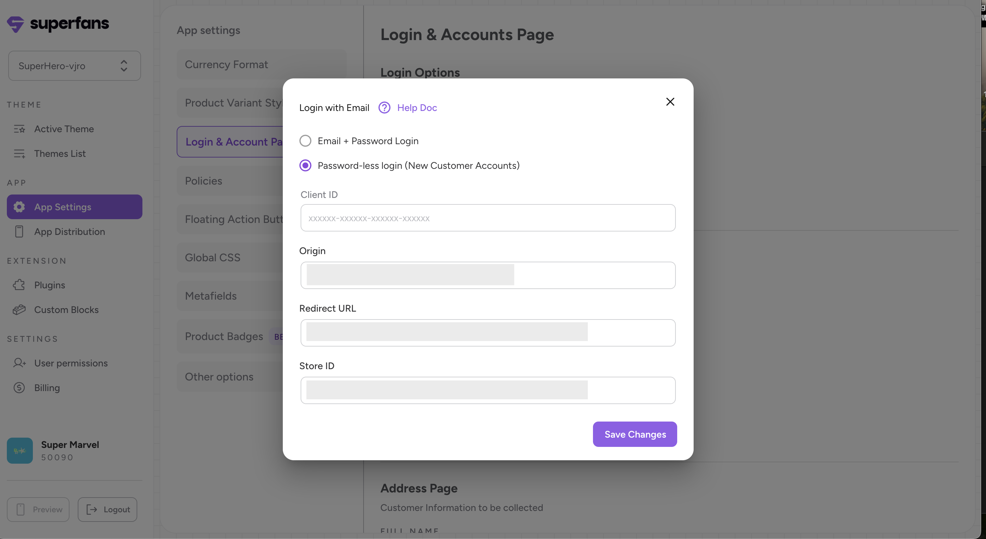Click the Custom Blocks icon
986x539 pixels.
click(x=19, y=310)
